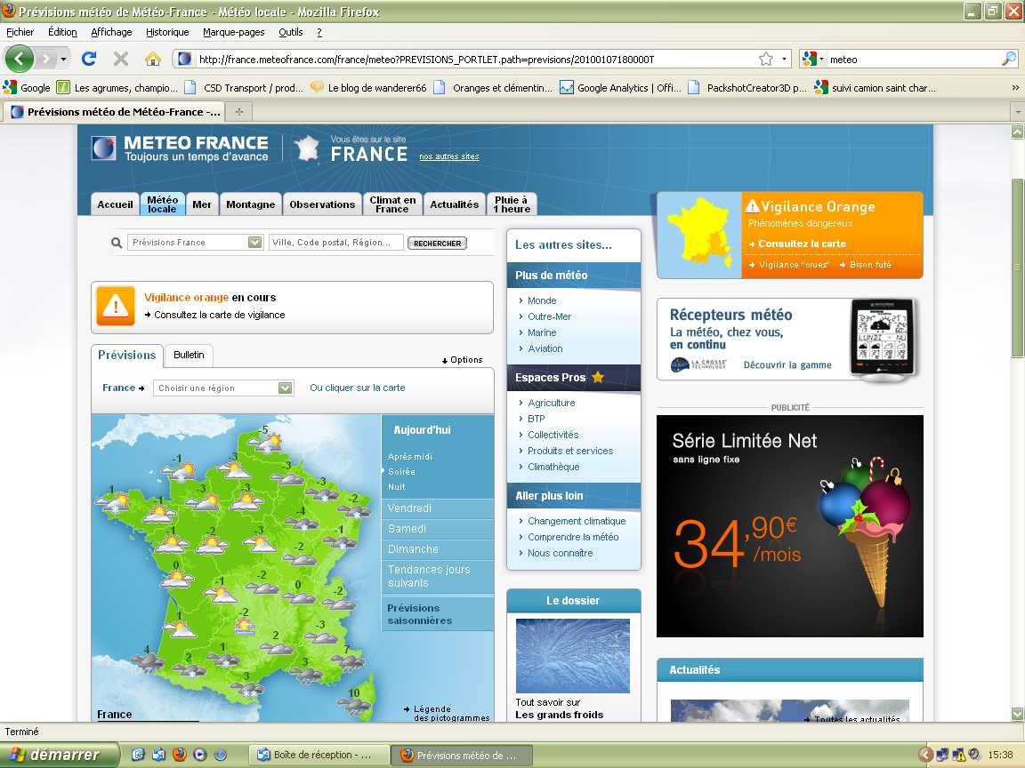
Task: Open the Historique menu
Action: (167, 32)
